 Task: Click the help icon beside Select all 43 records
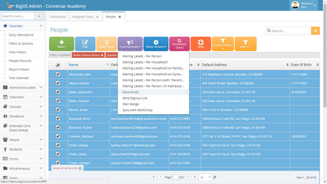click(x=80, y=168)
